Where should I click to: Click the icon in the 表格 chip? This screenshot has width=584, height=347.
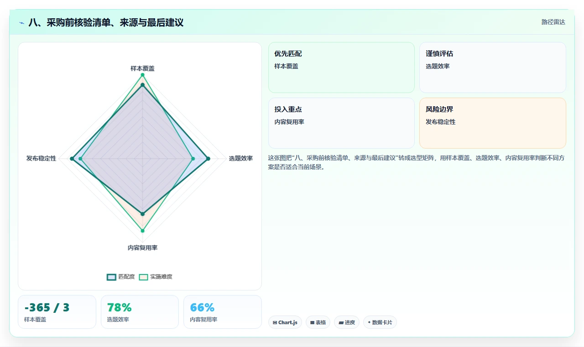point(312,322)
